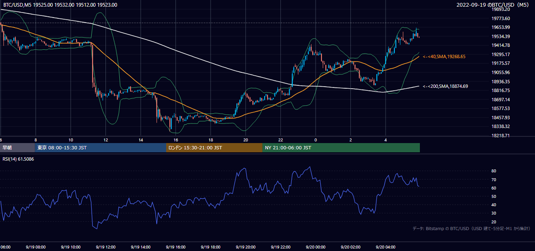Viewport: 535px width, 251px height.
Task: Click the 9/19 12:00 time label
Action: (x=105, y=247)
